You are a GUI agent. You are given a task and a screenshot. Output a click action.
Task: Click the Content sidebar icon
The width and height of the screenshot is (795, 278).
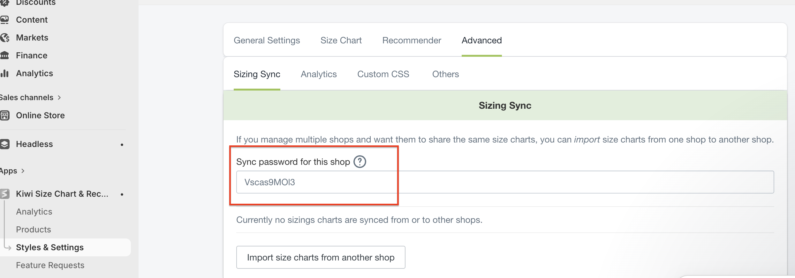[5, 20]
